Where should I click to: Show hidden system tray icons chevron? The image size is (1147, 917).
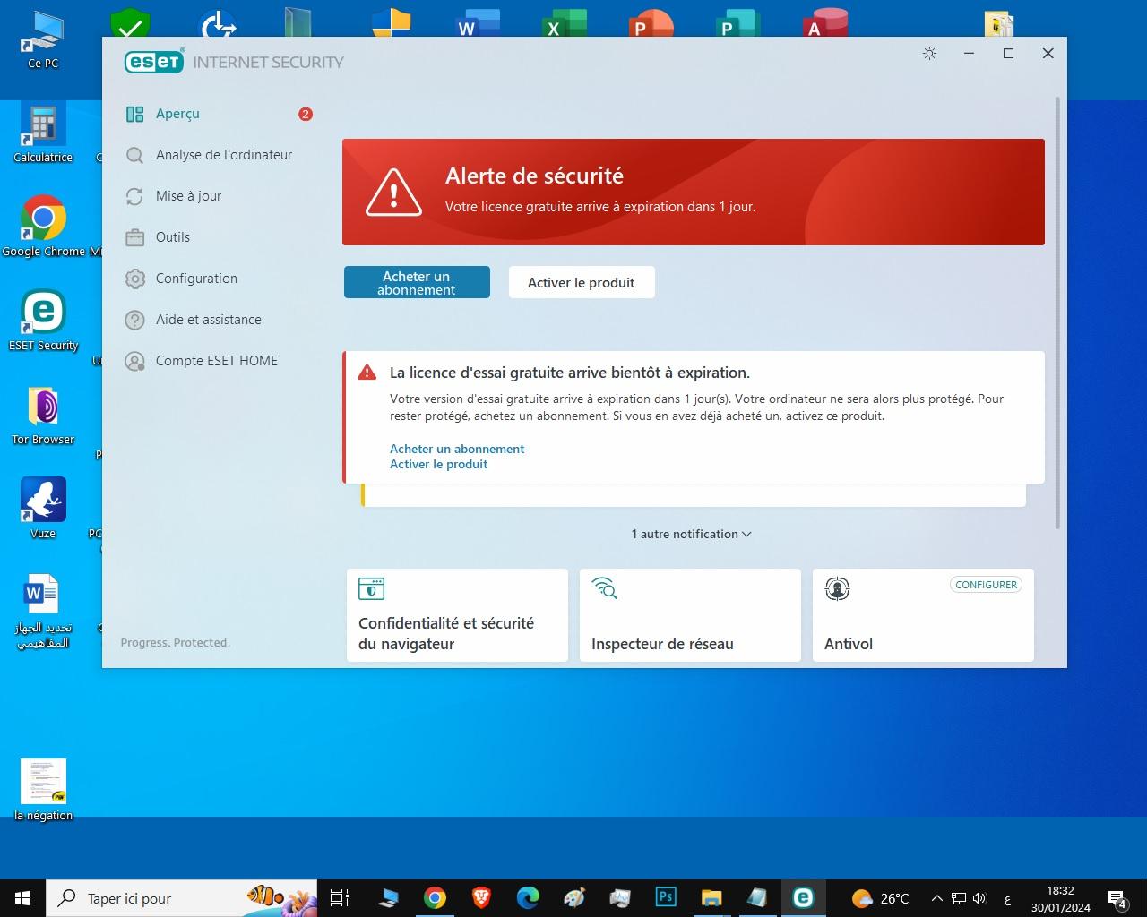pyautogui.click(x=937, y=898)
